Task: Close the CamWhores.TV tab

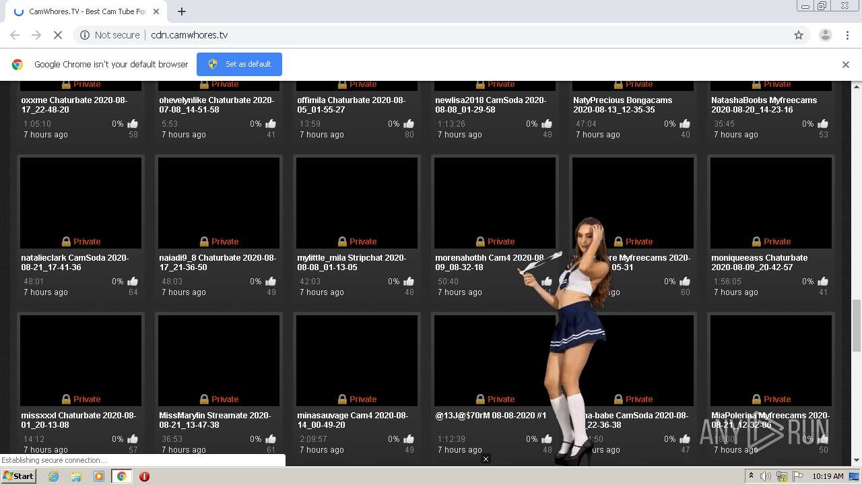Action: [157, 11]
